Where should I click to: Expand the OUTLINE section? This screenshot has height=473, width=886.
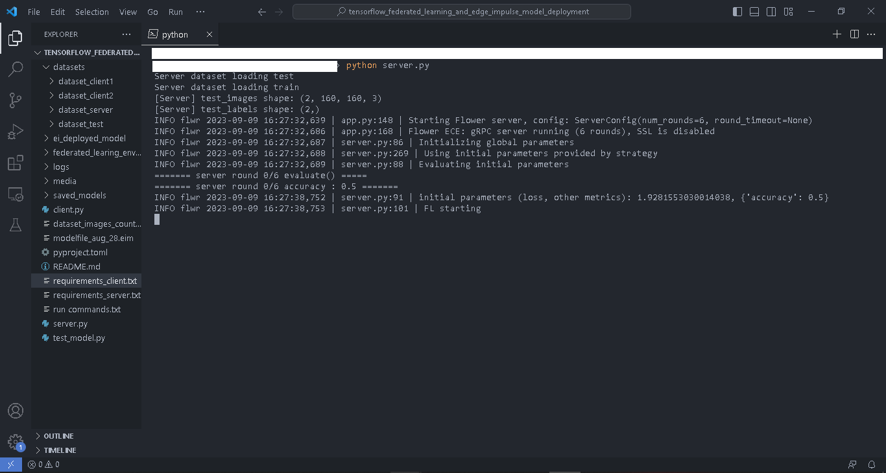[86, 436]
